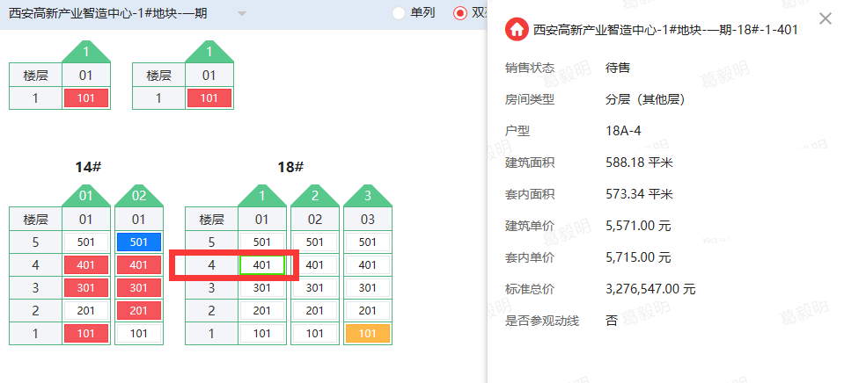
Task: Select green unit tab 1 of building 18#
Action: tap(261, 195)
